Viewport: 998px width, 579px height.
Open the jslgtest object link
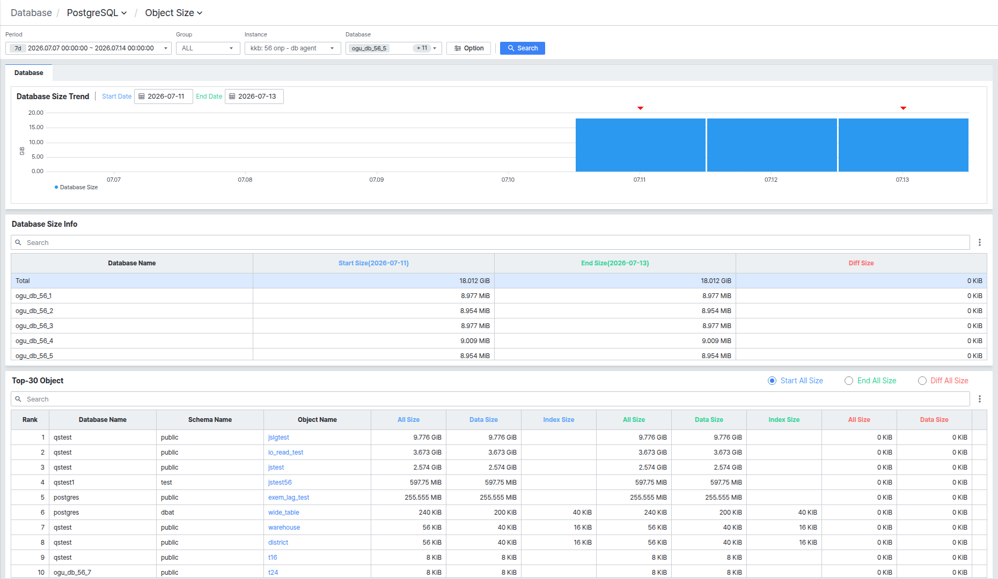(x=278, y=437)
